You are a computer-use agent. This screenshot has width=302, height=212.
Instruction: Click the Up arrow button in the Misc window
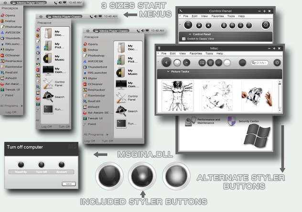click(x=186, y=63)
